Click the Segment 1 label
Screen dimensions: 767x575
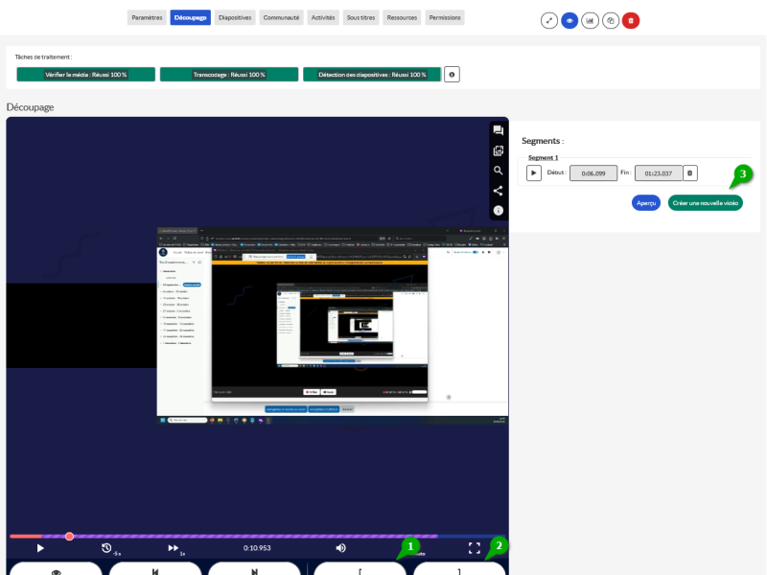click(x=543, y=157)
